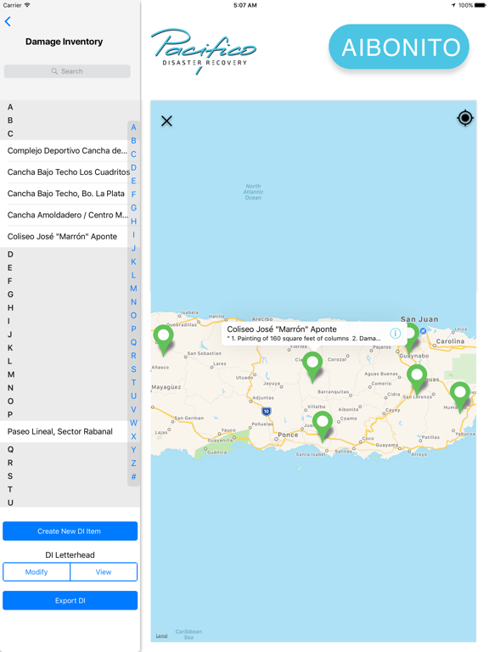This screenshot has height=652, width=489.
Task: Select the green pin near Corozal
Action: (312, 367)
